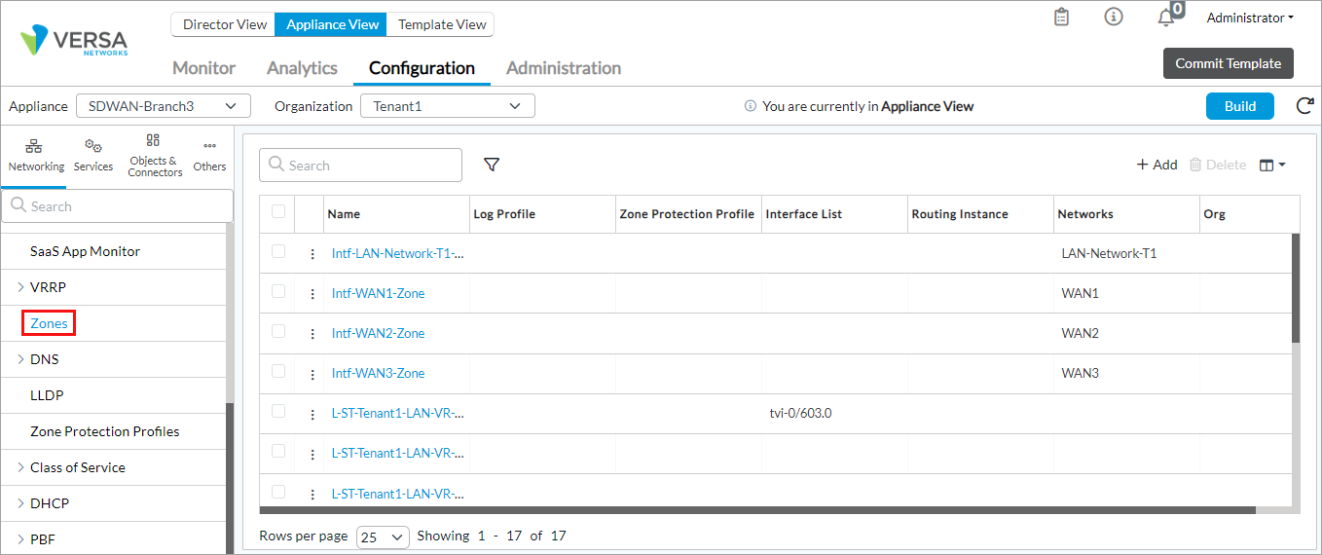Expand the VRRP tree item
The image size is (1322, 555).
21,287
